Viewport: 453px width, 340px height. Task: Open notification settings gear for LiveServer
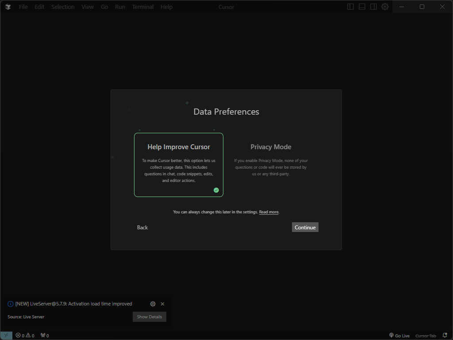click(x=153, y=304)
